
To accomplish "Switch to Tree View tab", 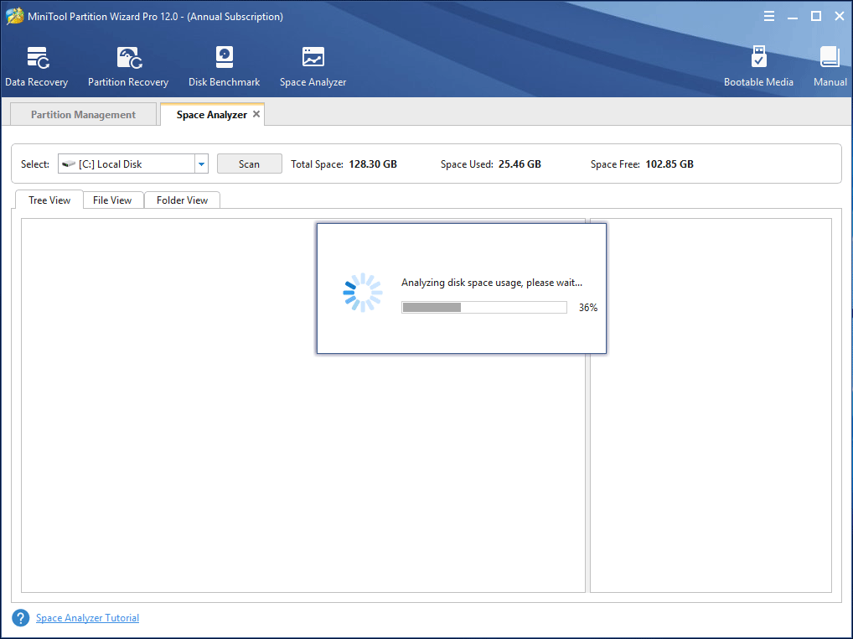I will [49, 200].
